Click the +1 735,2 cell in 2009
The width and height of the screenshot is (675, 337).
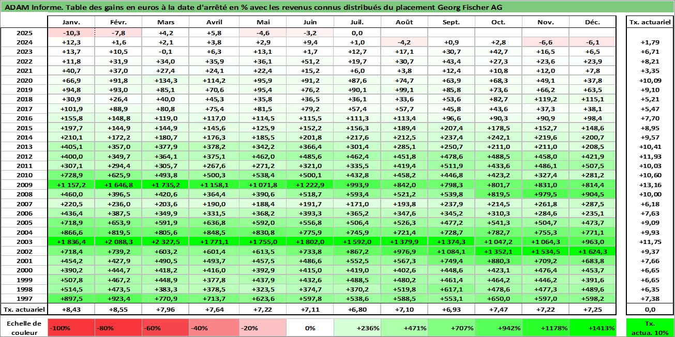pyautogui.click(x=166, y=185)
